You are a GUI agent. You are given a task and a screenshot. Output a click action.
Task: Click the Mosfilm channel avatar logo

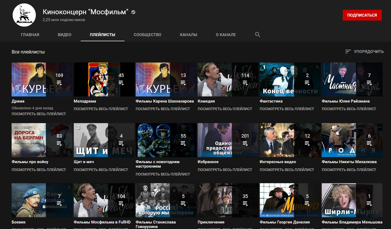(x=24, y=15)
